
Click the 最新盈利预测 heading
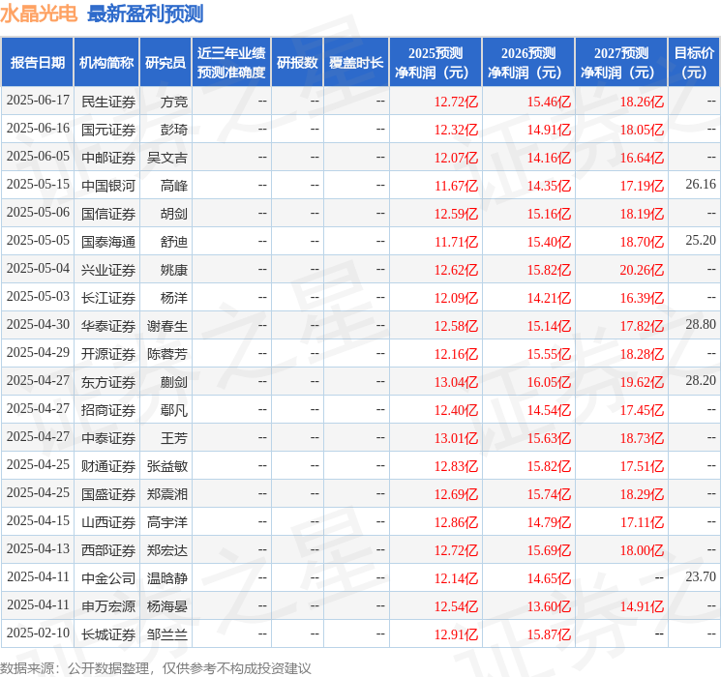pos(145,14)
